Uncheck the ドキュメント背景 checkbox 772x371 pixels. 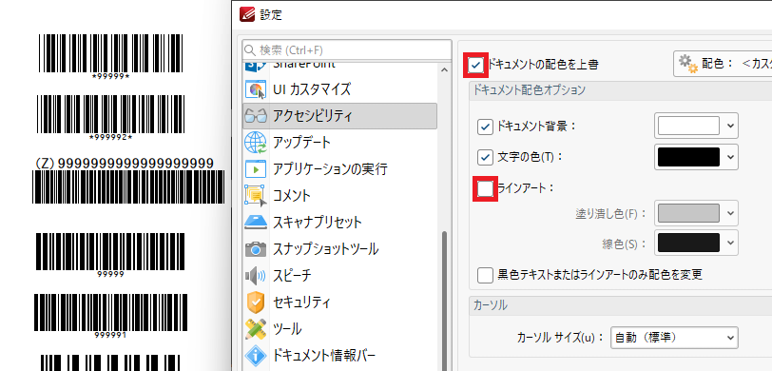(x=486, y=127)
